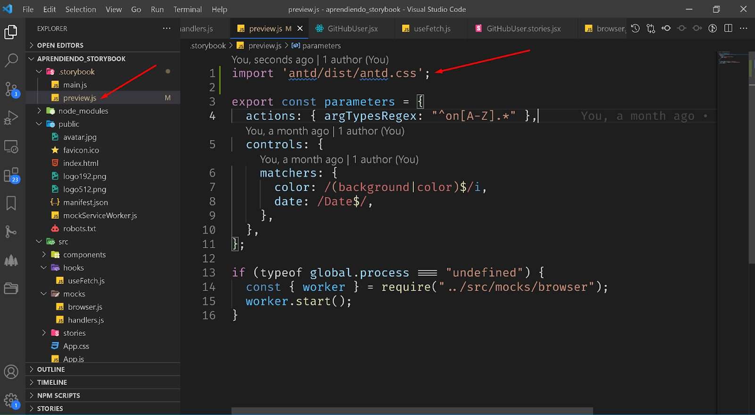The width and height of the screenshot is (755, 415).
Task: Click the .storybook breadcrumb link
Action: (x=208, y=45)
